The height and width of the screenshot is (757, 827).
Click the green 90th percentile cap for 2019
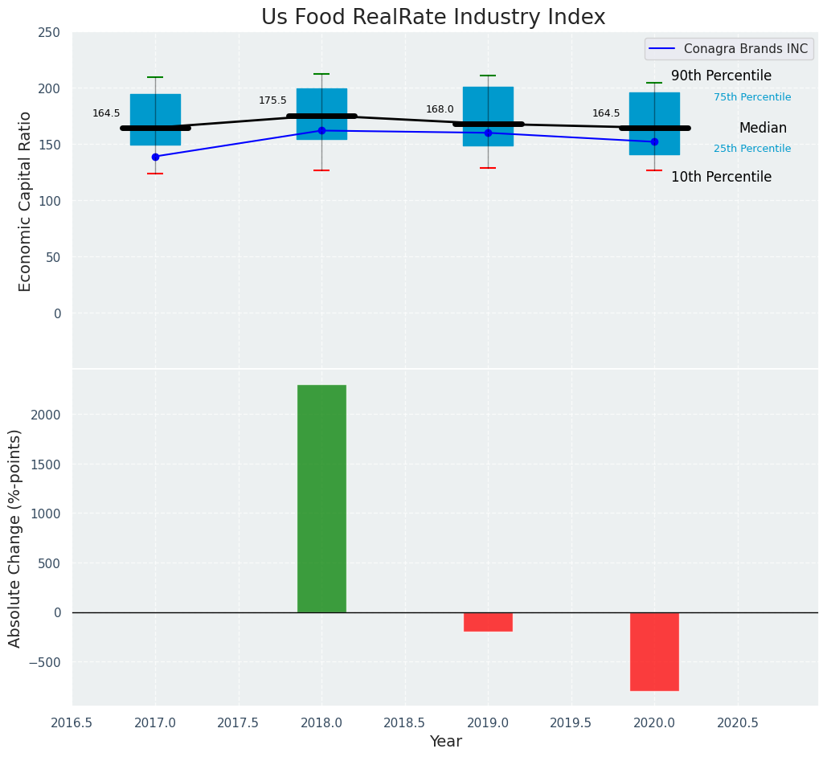(x=488, y=76)
